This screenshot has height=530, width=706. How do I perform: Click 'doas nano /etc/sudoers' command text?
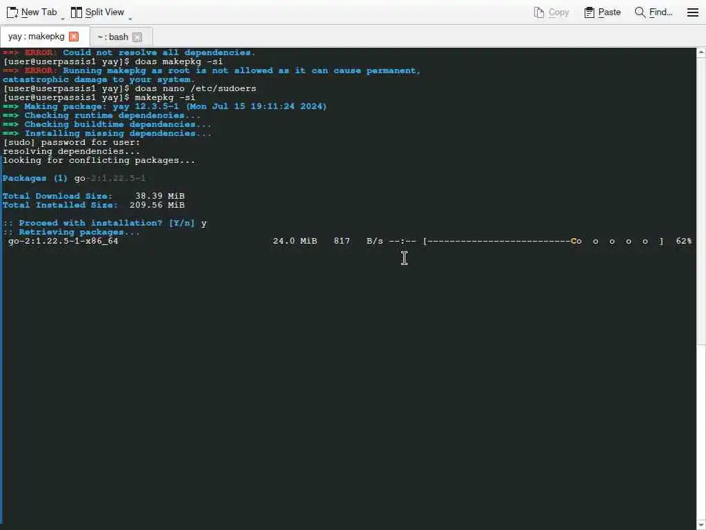pyautogui.click(x=195, y=88)
